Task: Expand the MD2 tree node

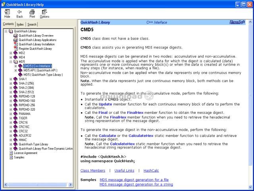Action: click(x=11, y=53)
